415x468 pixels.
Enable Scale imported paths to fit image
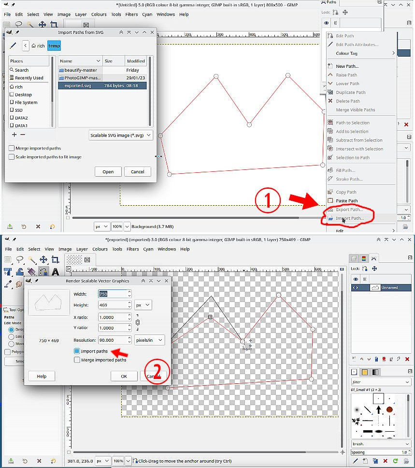coord(12,157)
